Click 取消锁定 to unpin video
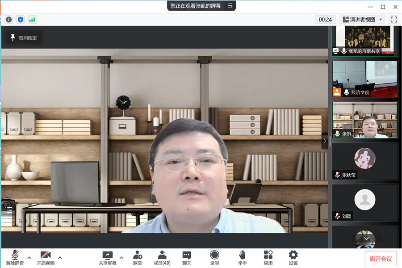 tap(24, 38)
